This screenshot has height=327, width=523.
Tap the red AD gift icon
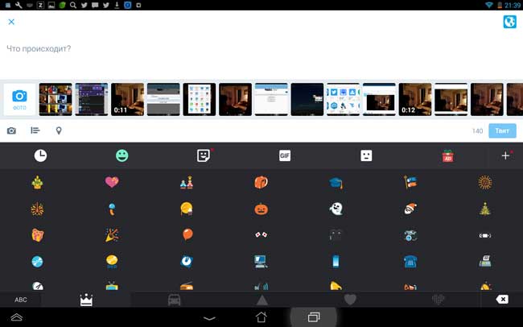point(448,156)
